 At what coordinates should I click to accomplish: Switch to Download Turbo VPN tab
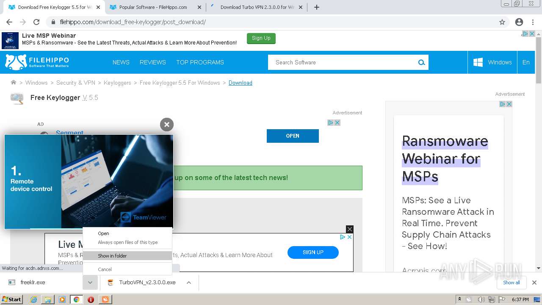point(257,7)
